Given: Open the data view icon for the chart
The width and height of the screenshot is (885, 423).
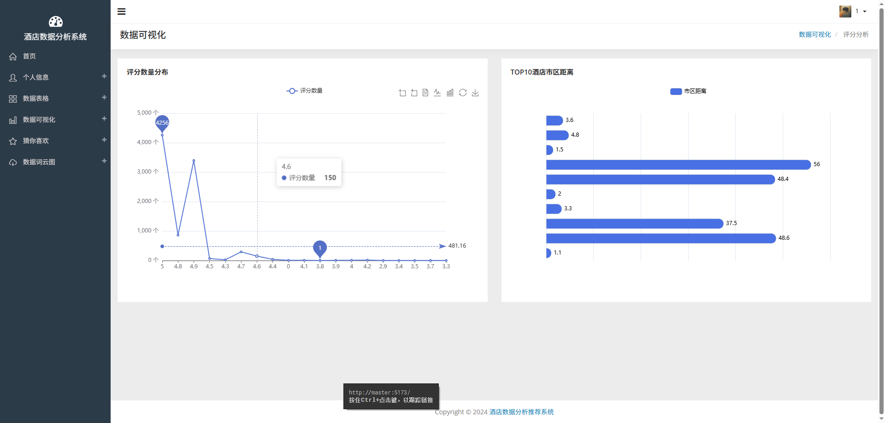Looking at the screenshot, I should pos(425,93).
